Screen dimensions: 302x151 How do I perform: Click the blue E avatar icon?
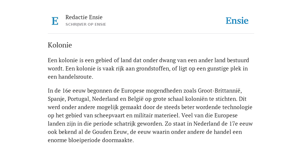(55, 21)
